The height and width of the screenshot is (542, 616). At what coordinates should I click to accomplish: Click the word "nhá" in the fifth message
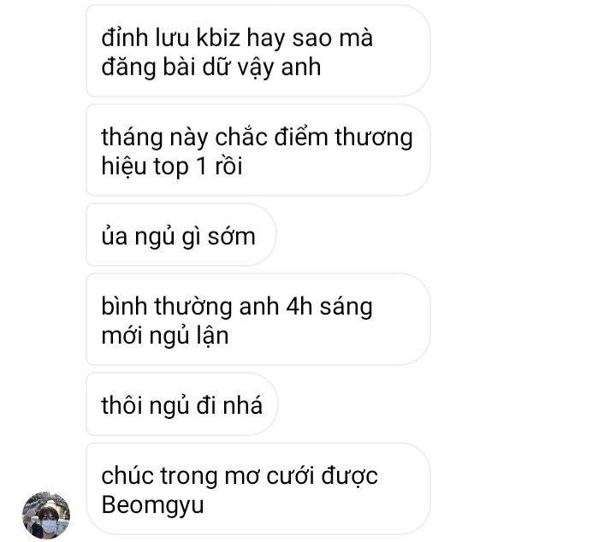[x=242, y=405]
